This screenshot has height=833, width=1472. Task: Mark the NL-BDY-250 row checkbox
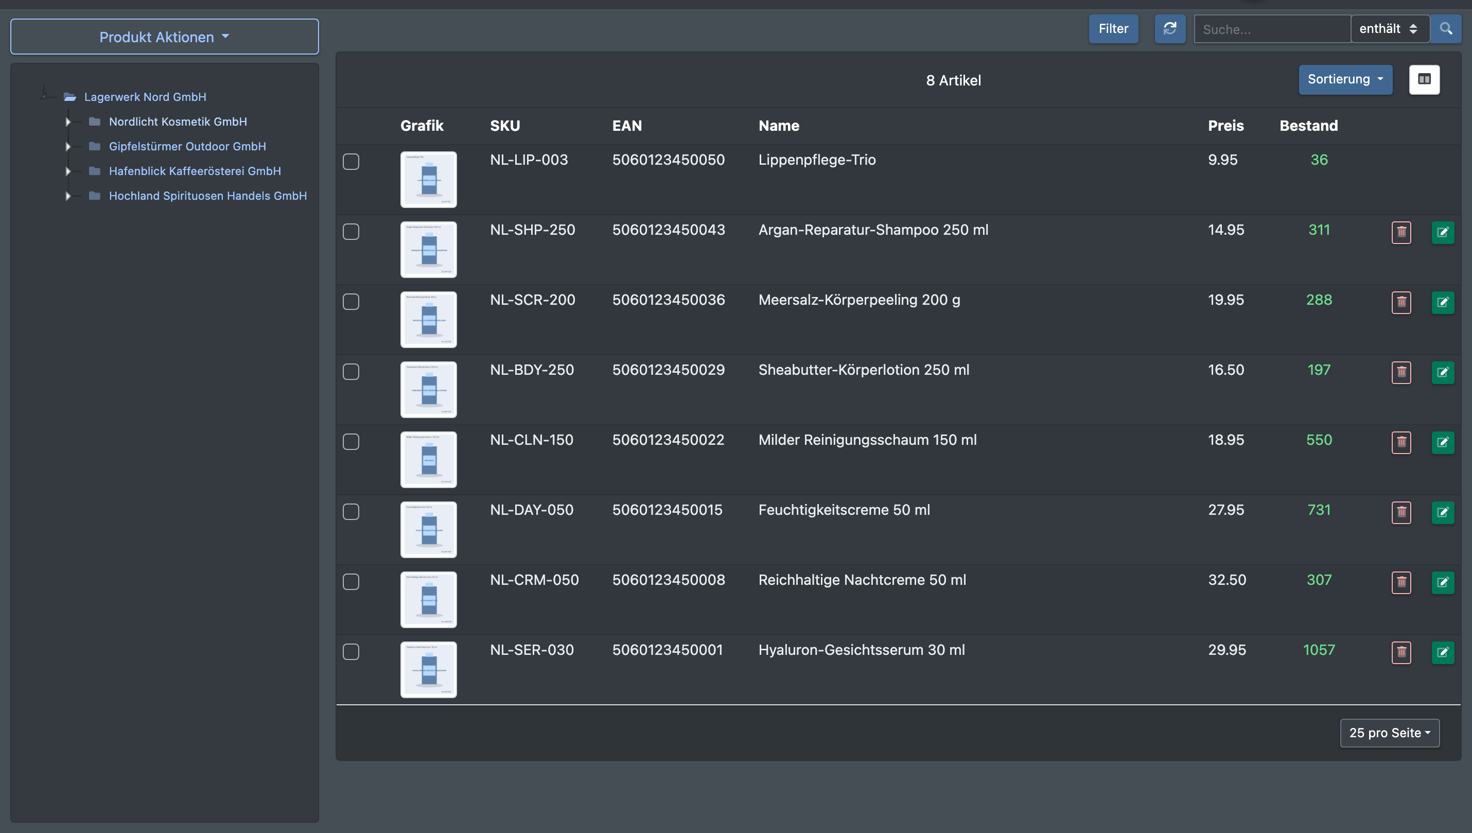point(351,372)
